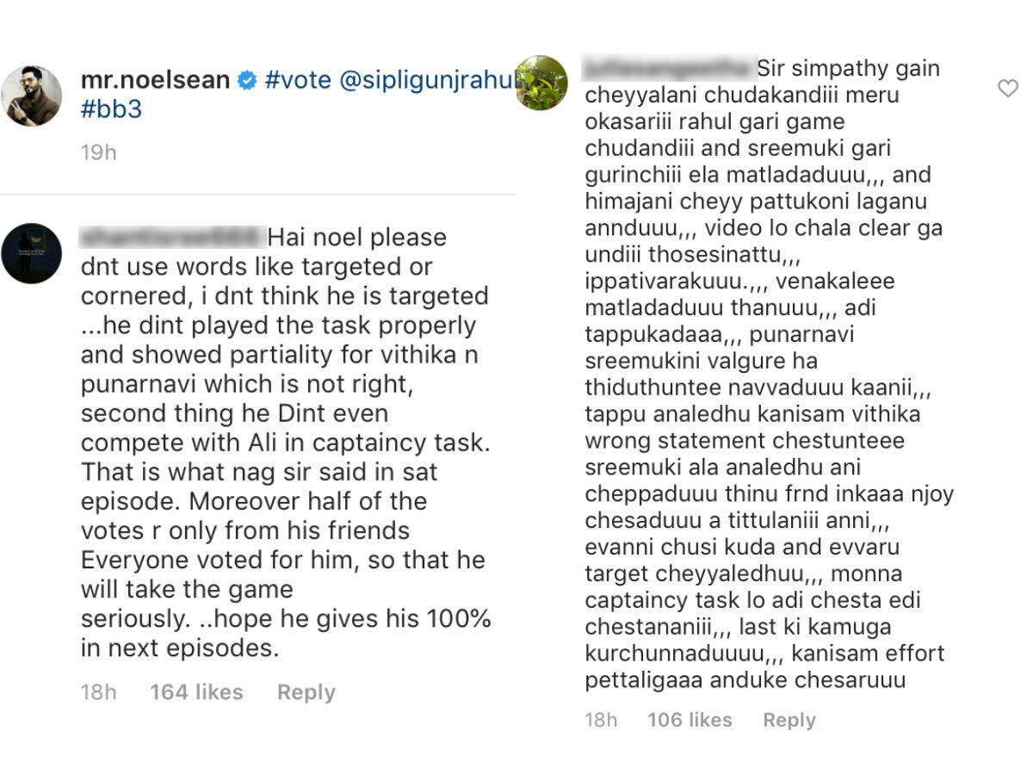Select the "Hai noel please" comment text
The width and height of the screenshot is (1033, 775).
coord(286,443)
